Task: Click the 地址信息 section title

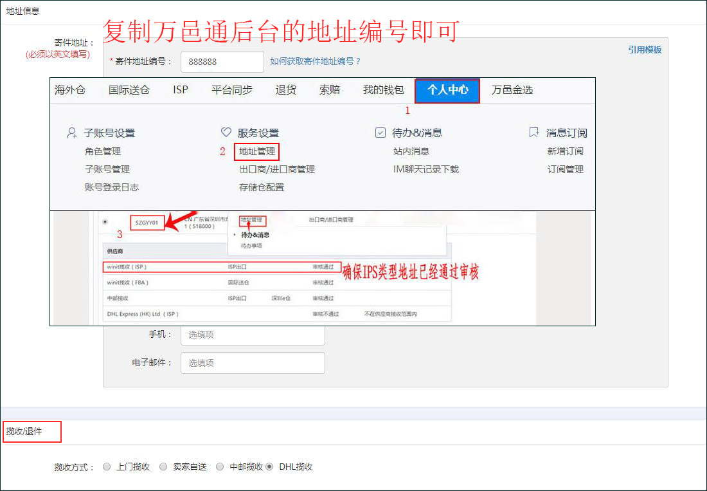Action: pos(23,11)
